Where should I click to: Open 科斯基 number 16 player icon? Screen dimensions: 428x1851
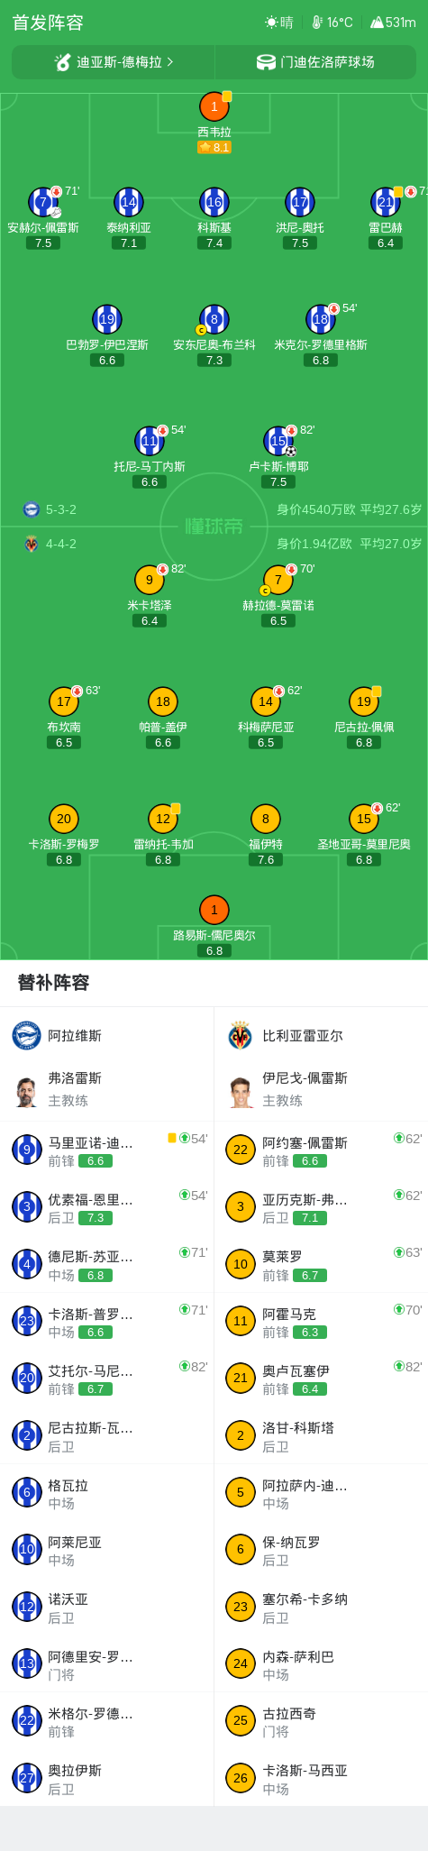click(214, 202)
